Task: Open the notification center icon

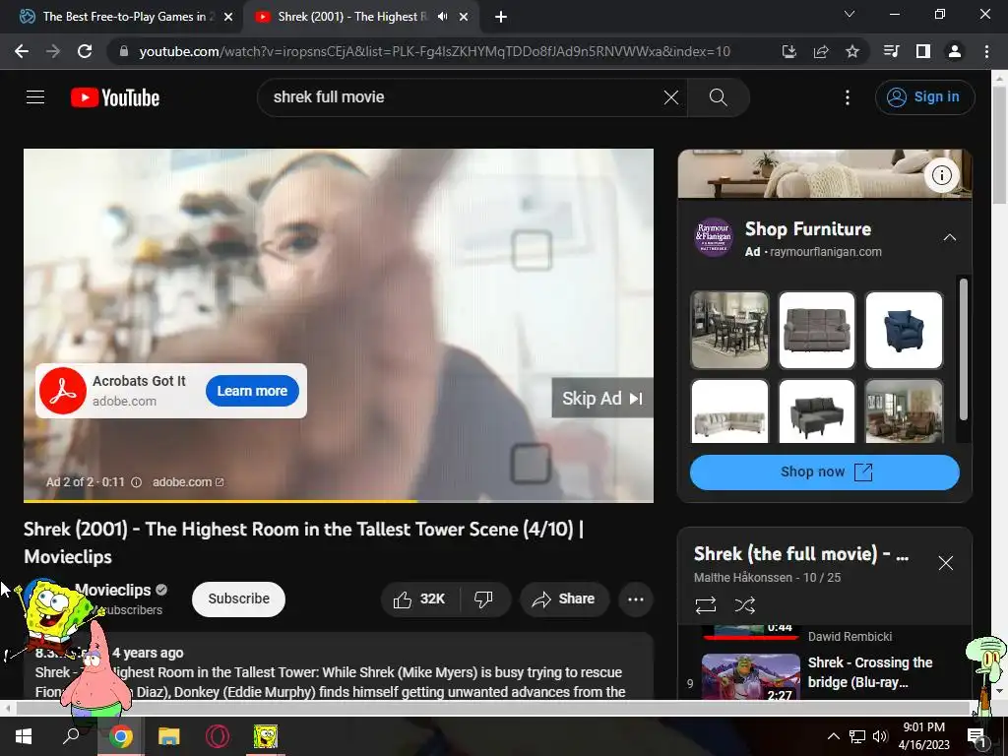Action: (976, 737)
